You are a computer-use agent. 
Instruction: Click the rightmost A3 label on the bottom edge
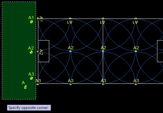pos(136,81)
